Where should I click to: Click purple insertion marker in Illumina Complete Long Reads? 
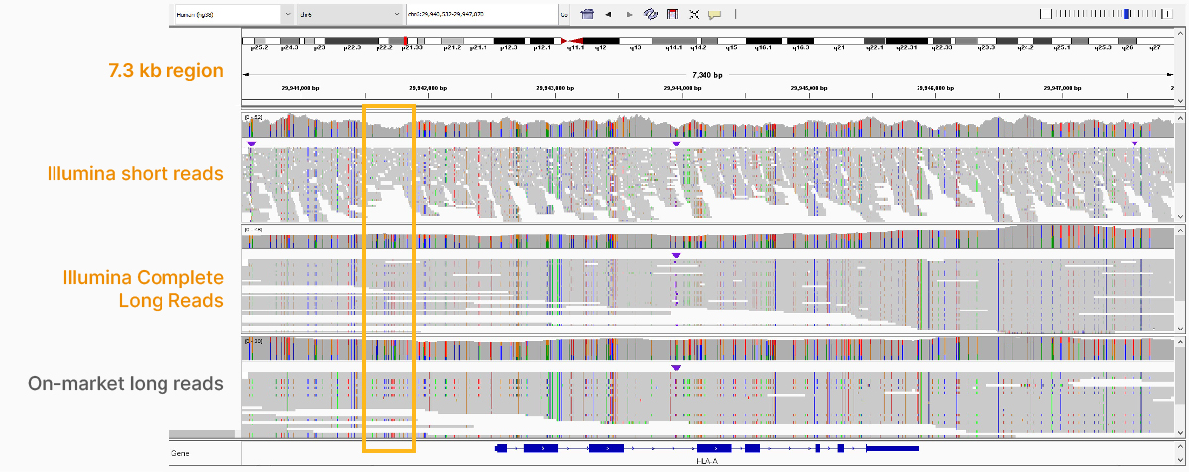(x=676, y=257)
